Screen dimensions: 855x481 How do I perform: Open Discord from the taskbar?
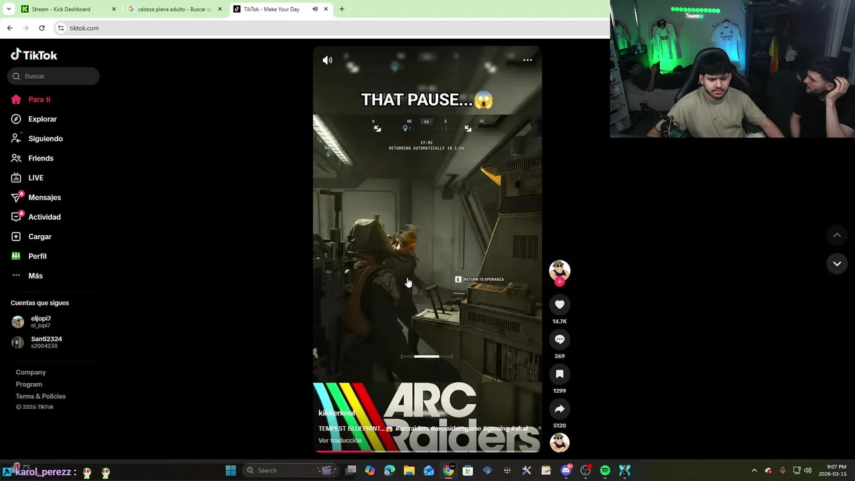pos(566,470)
